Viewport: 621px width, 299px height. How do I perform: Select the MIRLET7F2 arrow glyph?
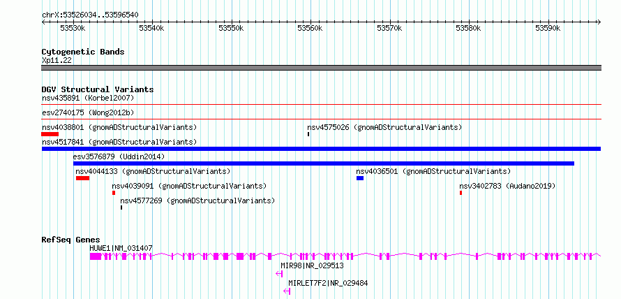coord(287,291)
